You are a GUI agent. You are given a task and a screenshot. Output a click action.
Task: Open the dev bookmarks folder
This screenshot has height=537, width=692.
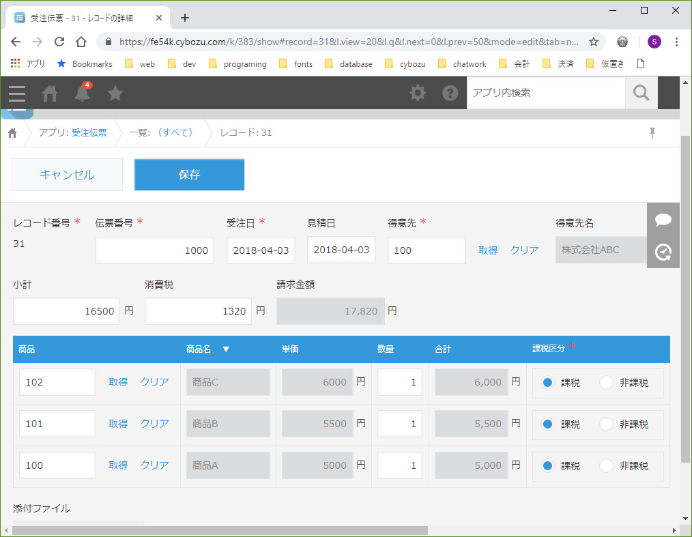pyautogui.click(x=182, y=64)
